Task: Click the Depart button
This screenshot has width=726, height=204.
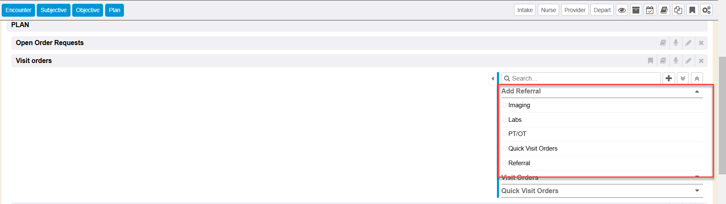Action: tap(602, 10)
